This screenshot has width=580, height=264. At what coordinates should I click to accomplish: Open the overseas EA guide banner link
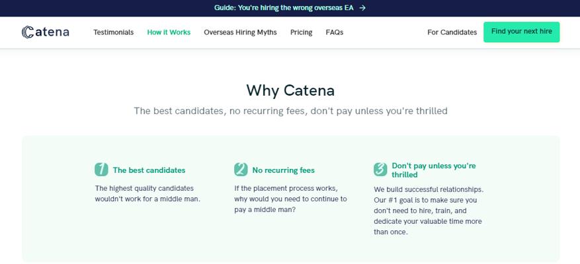[284, 8]
